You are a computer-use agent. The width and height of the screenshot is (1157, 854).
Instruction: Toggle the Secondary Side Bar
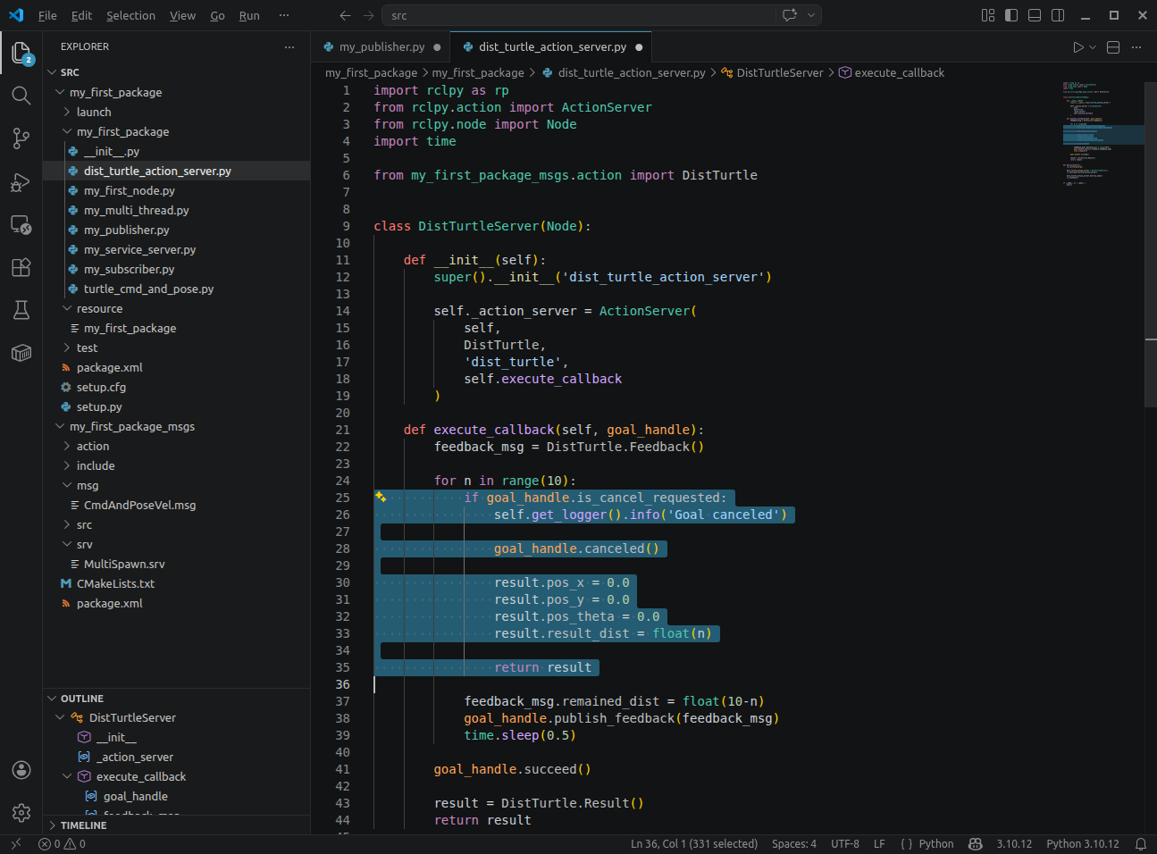(1058, 15)
